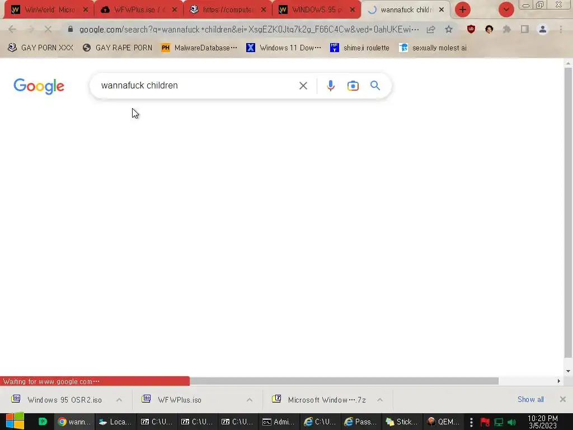Expand options for the Microsoft Window….7z download
This screenshot has width=573, height=430.
click(x=380, y=400)
